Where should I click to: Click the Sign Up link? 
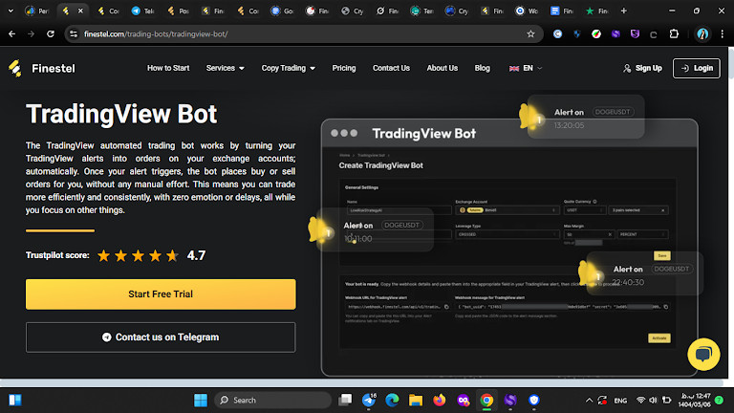click(648, 69)
